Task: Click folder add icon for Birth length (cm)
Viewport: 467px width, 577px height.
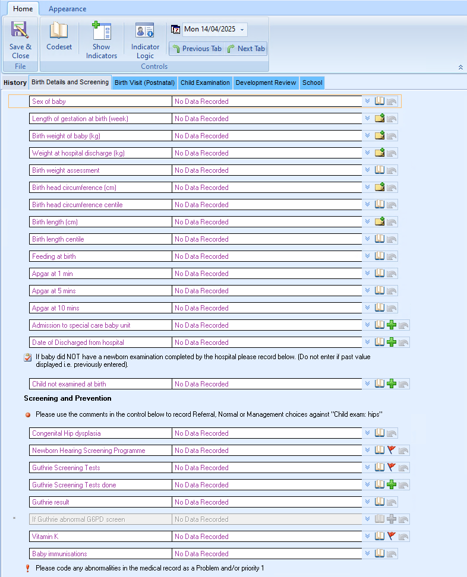Action: (379, 222)
